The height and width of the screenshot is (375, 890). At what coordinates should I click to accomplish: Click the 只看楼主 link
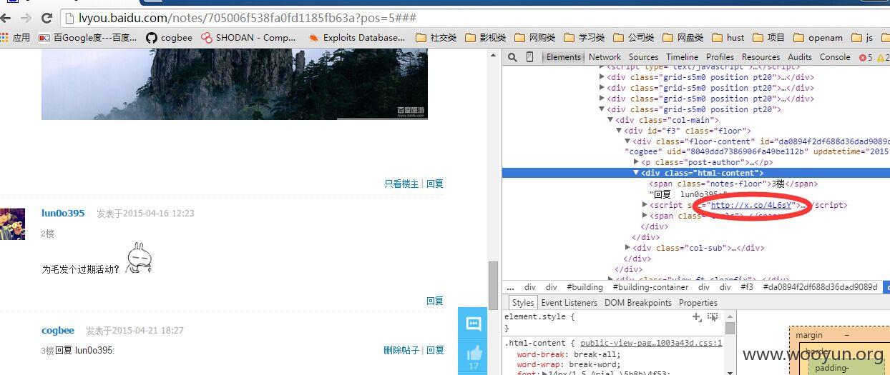pos(401,184)
